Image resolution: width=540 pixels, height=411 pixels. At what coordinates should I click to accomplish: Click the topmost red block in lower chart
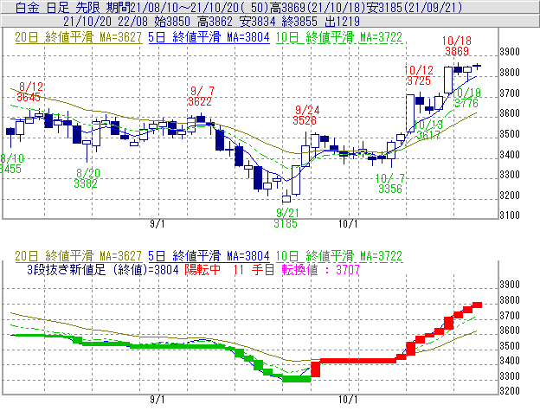point(477,305)
